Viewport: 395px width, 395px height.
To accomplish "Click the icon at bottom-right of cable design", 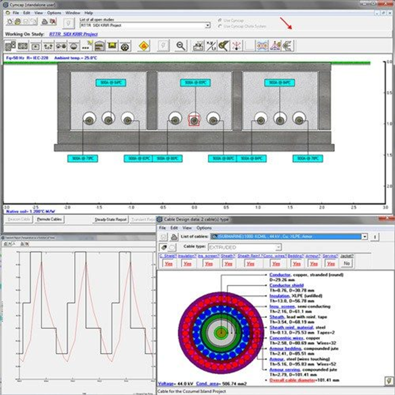I will (x=387, y=381).
